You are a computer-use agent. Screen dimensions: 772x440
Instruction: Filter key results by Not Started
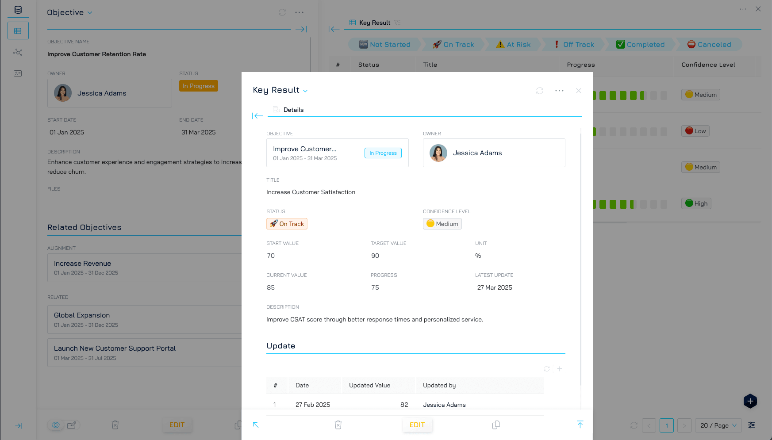385,44
